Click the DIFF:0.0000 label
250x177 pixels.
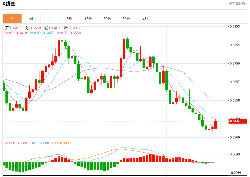[x=40, y=143]
